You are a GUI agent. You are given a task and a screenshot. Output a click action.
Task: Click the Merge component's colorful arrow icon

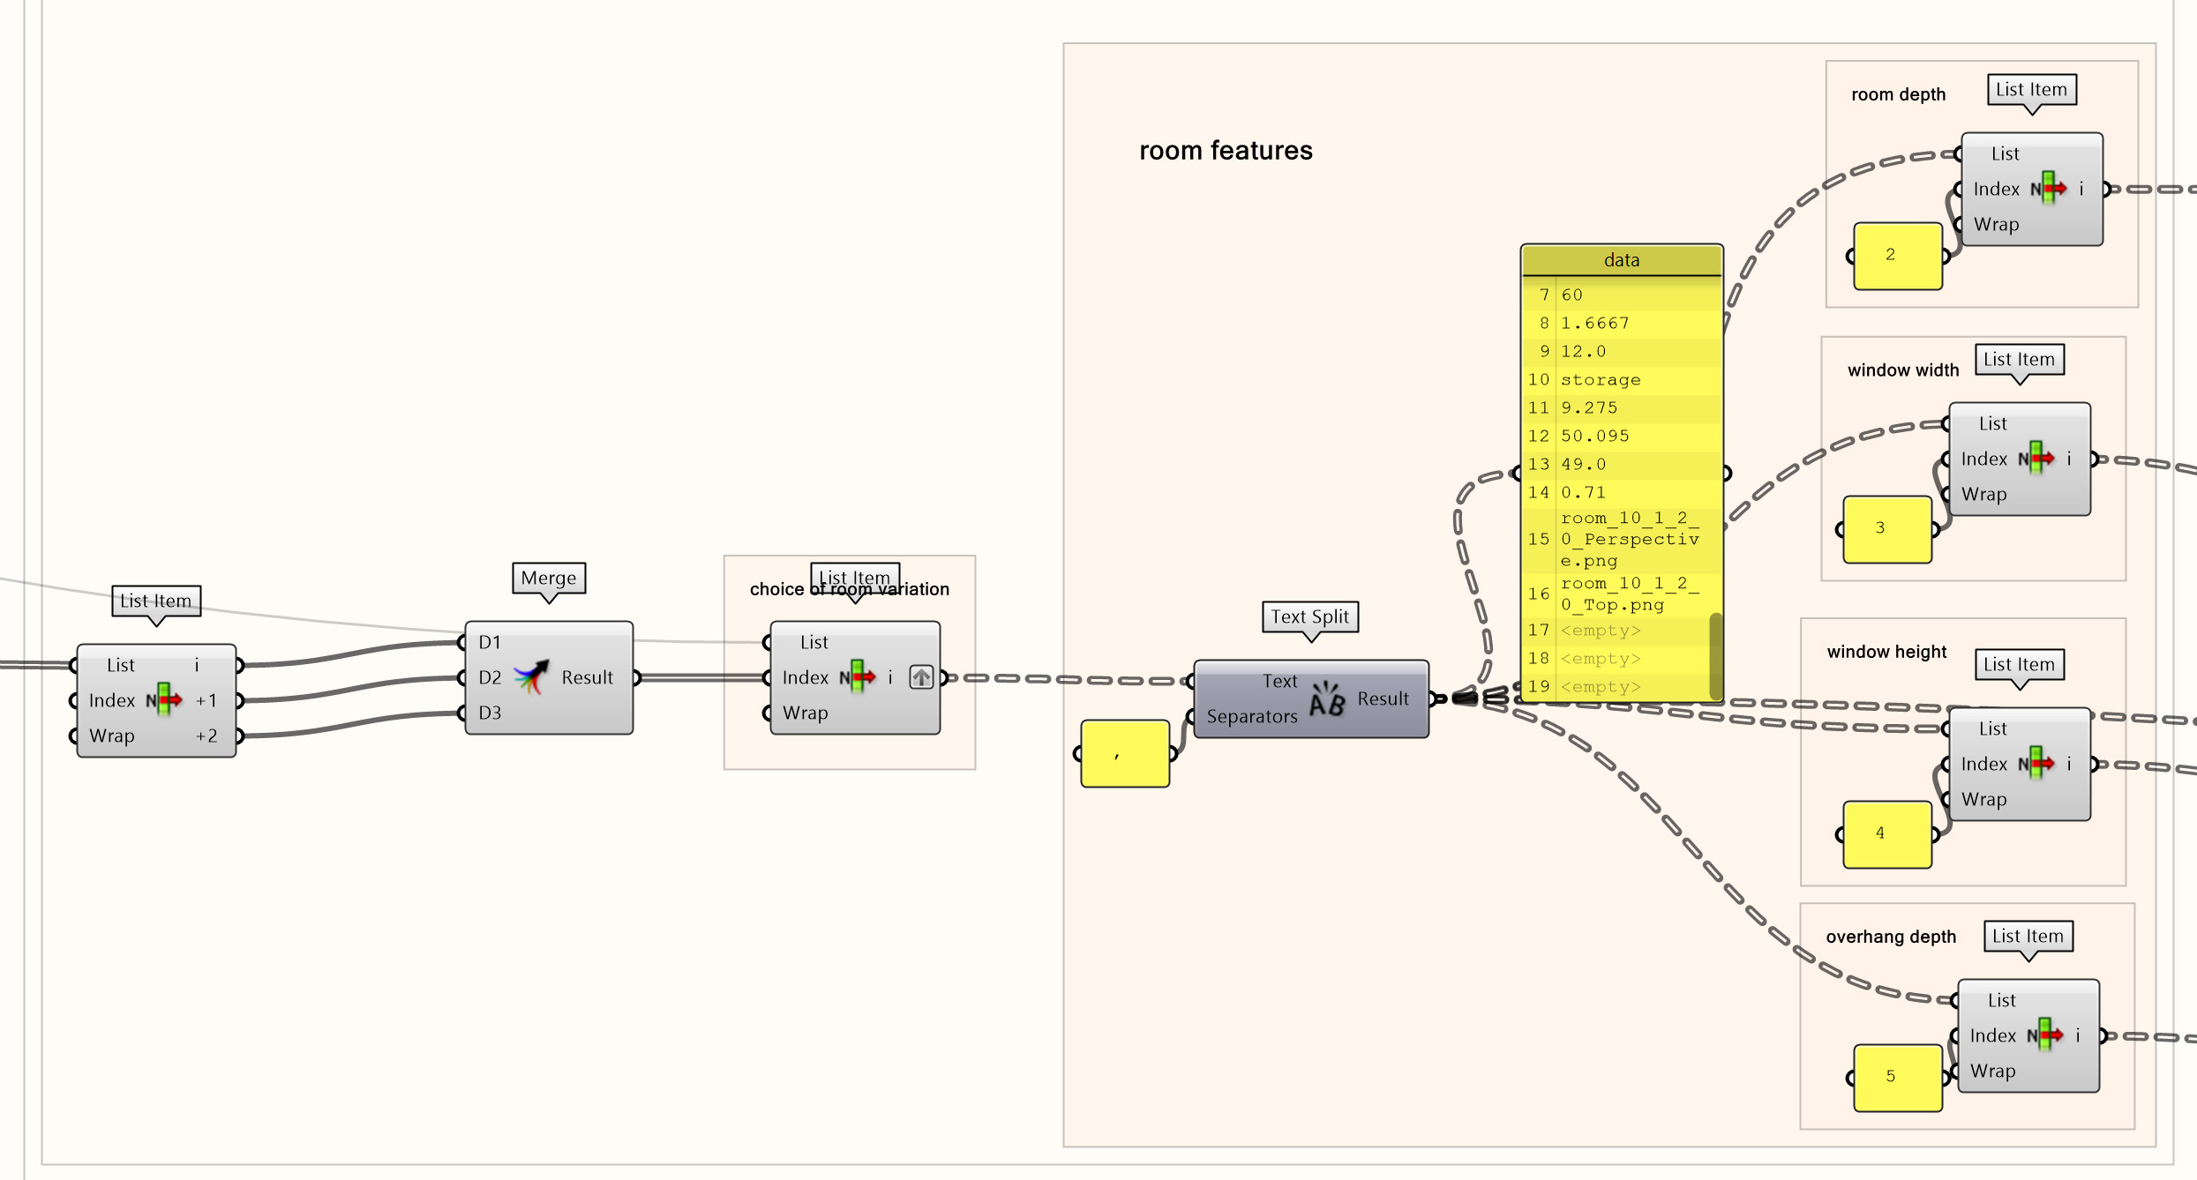coord(531,677)
